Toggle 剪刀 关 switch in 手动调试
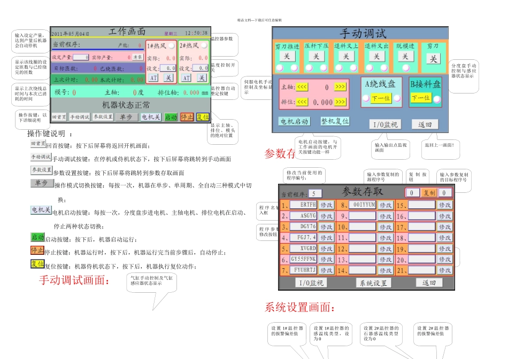The width and height of the screenshot is (508, 359). pyautogui.click(x=433, y=59)
